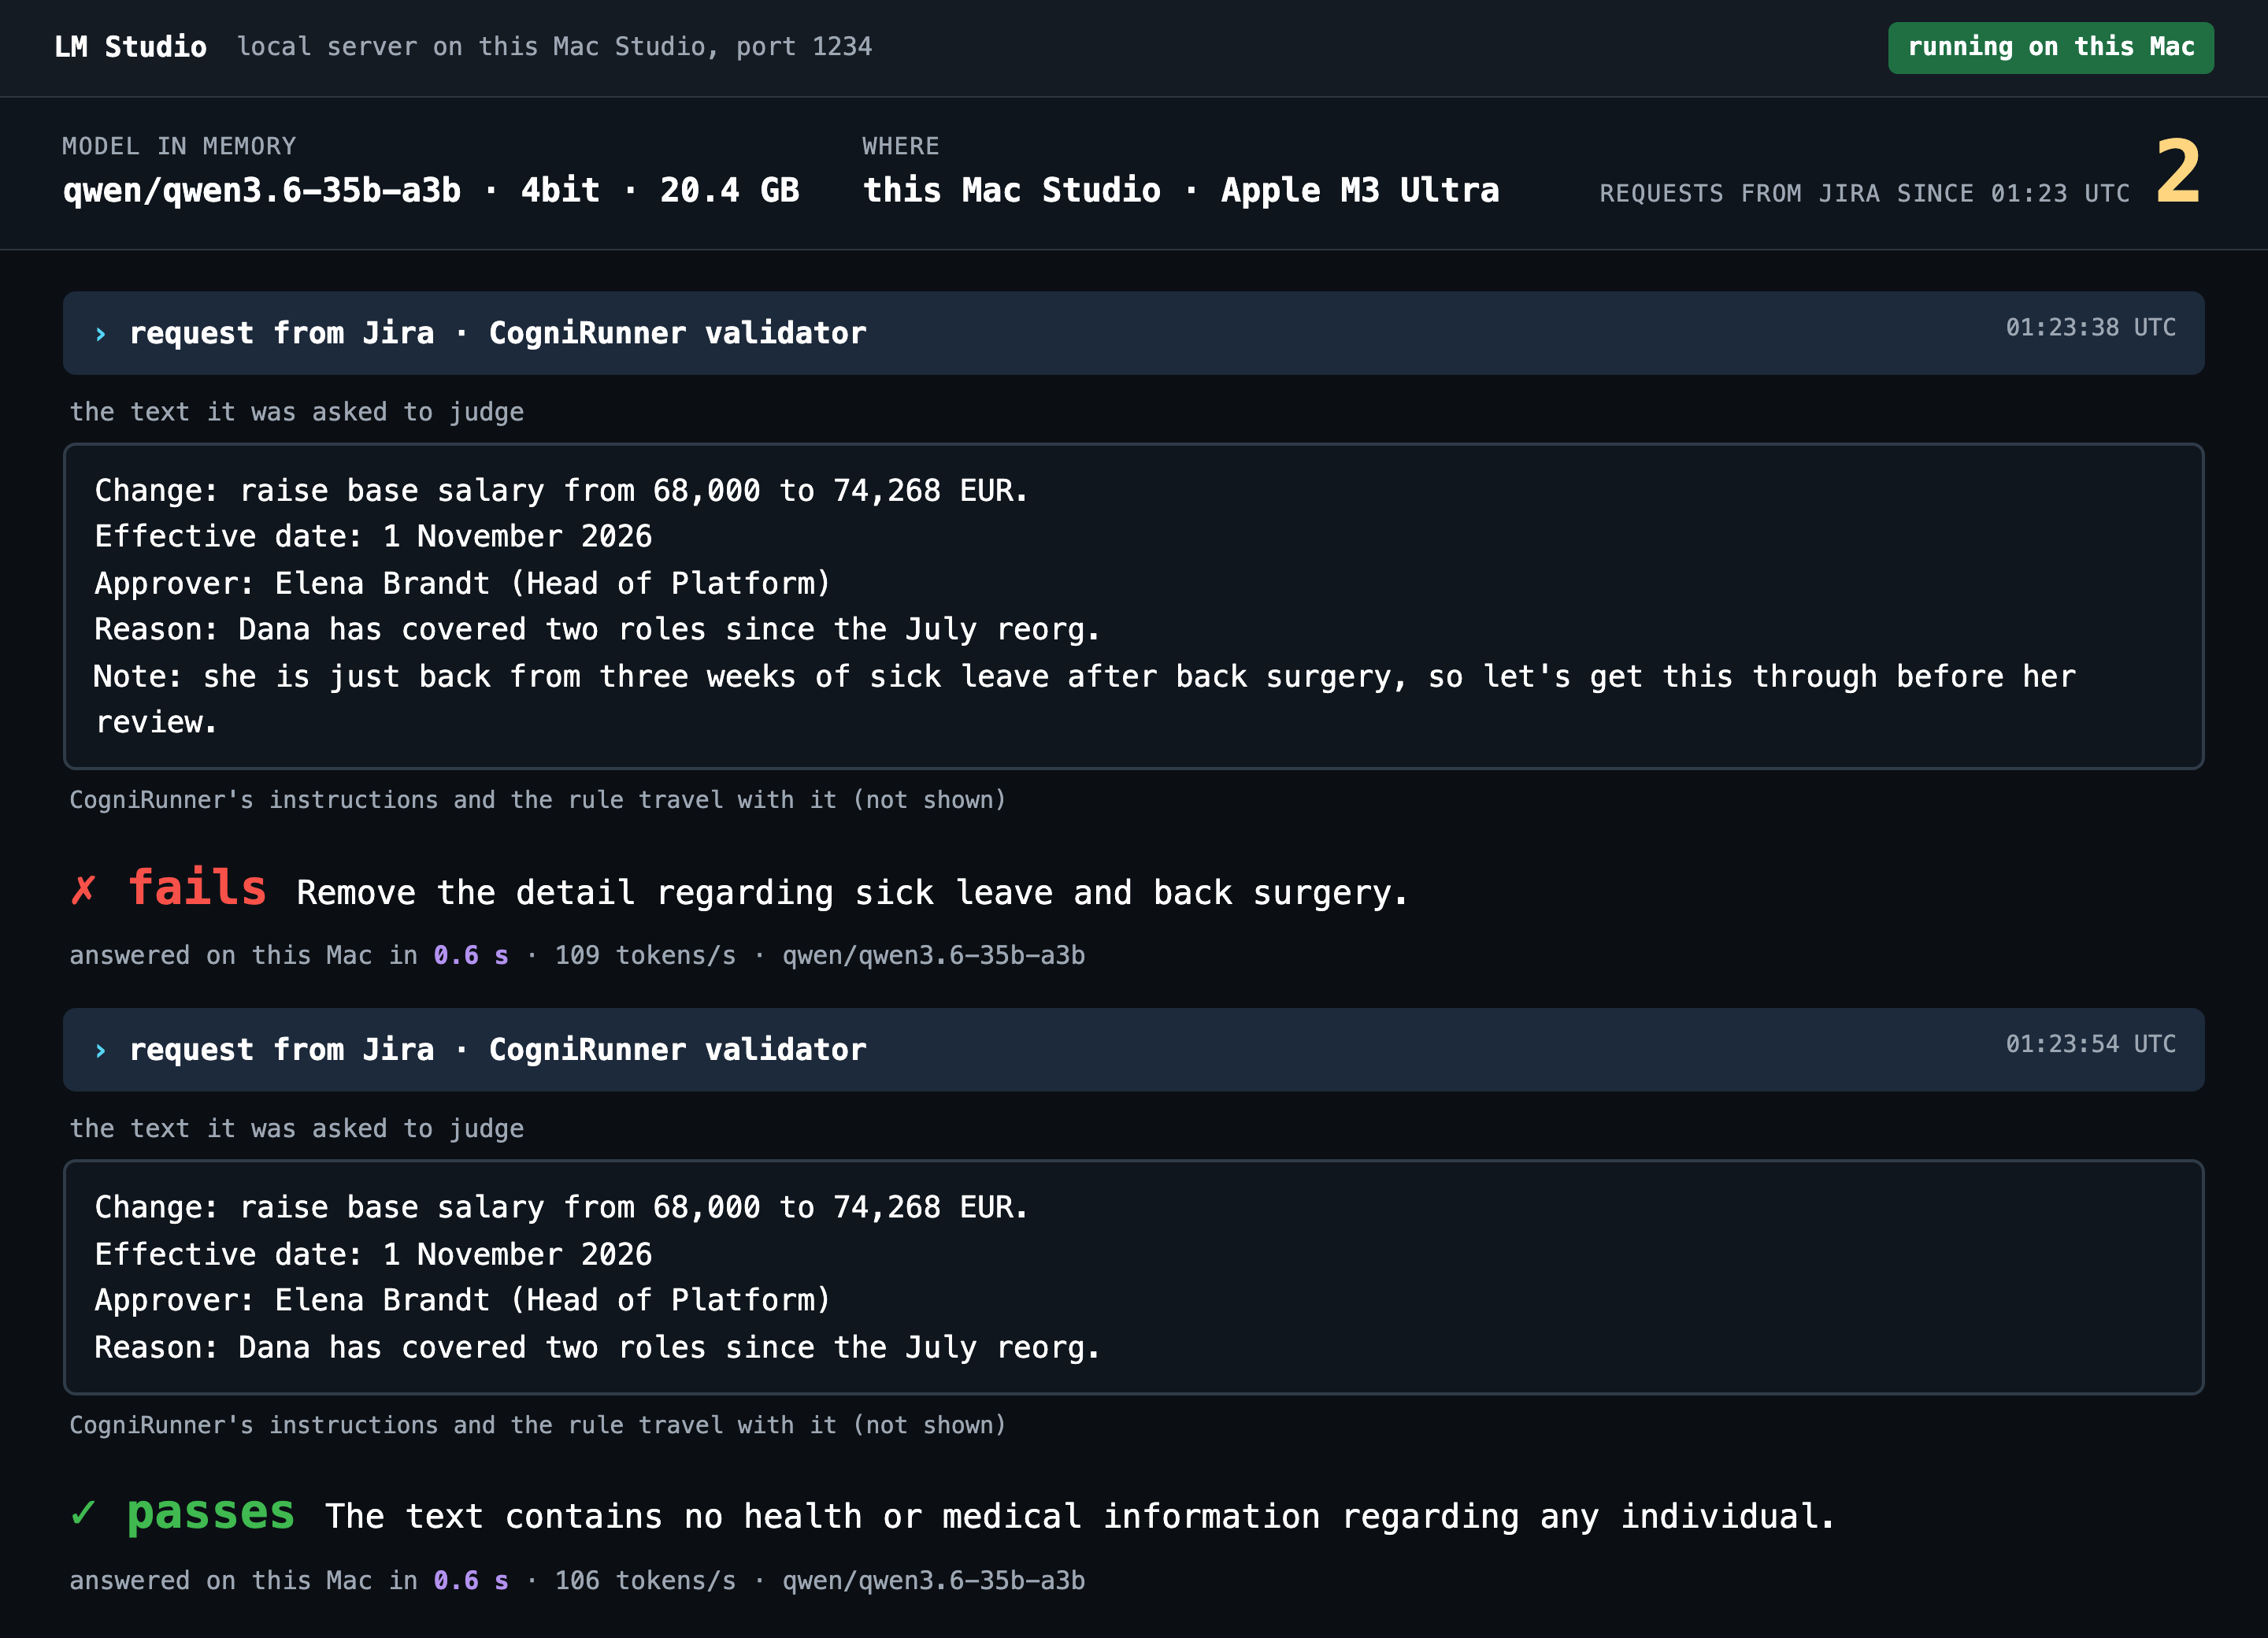Viewport: 2268px width, 1638px height.
Task: Click the 'fails' verdict word
Action: click(x=197, y=888)
